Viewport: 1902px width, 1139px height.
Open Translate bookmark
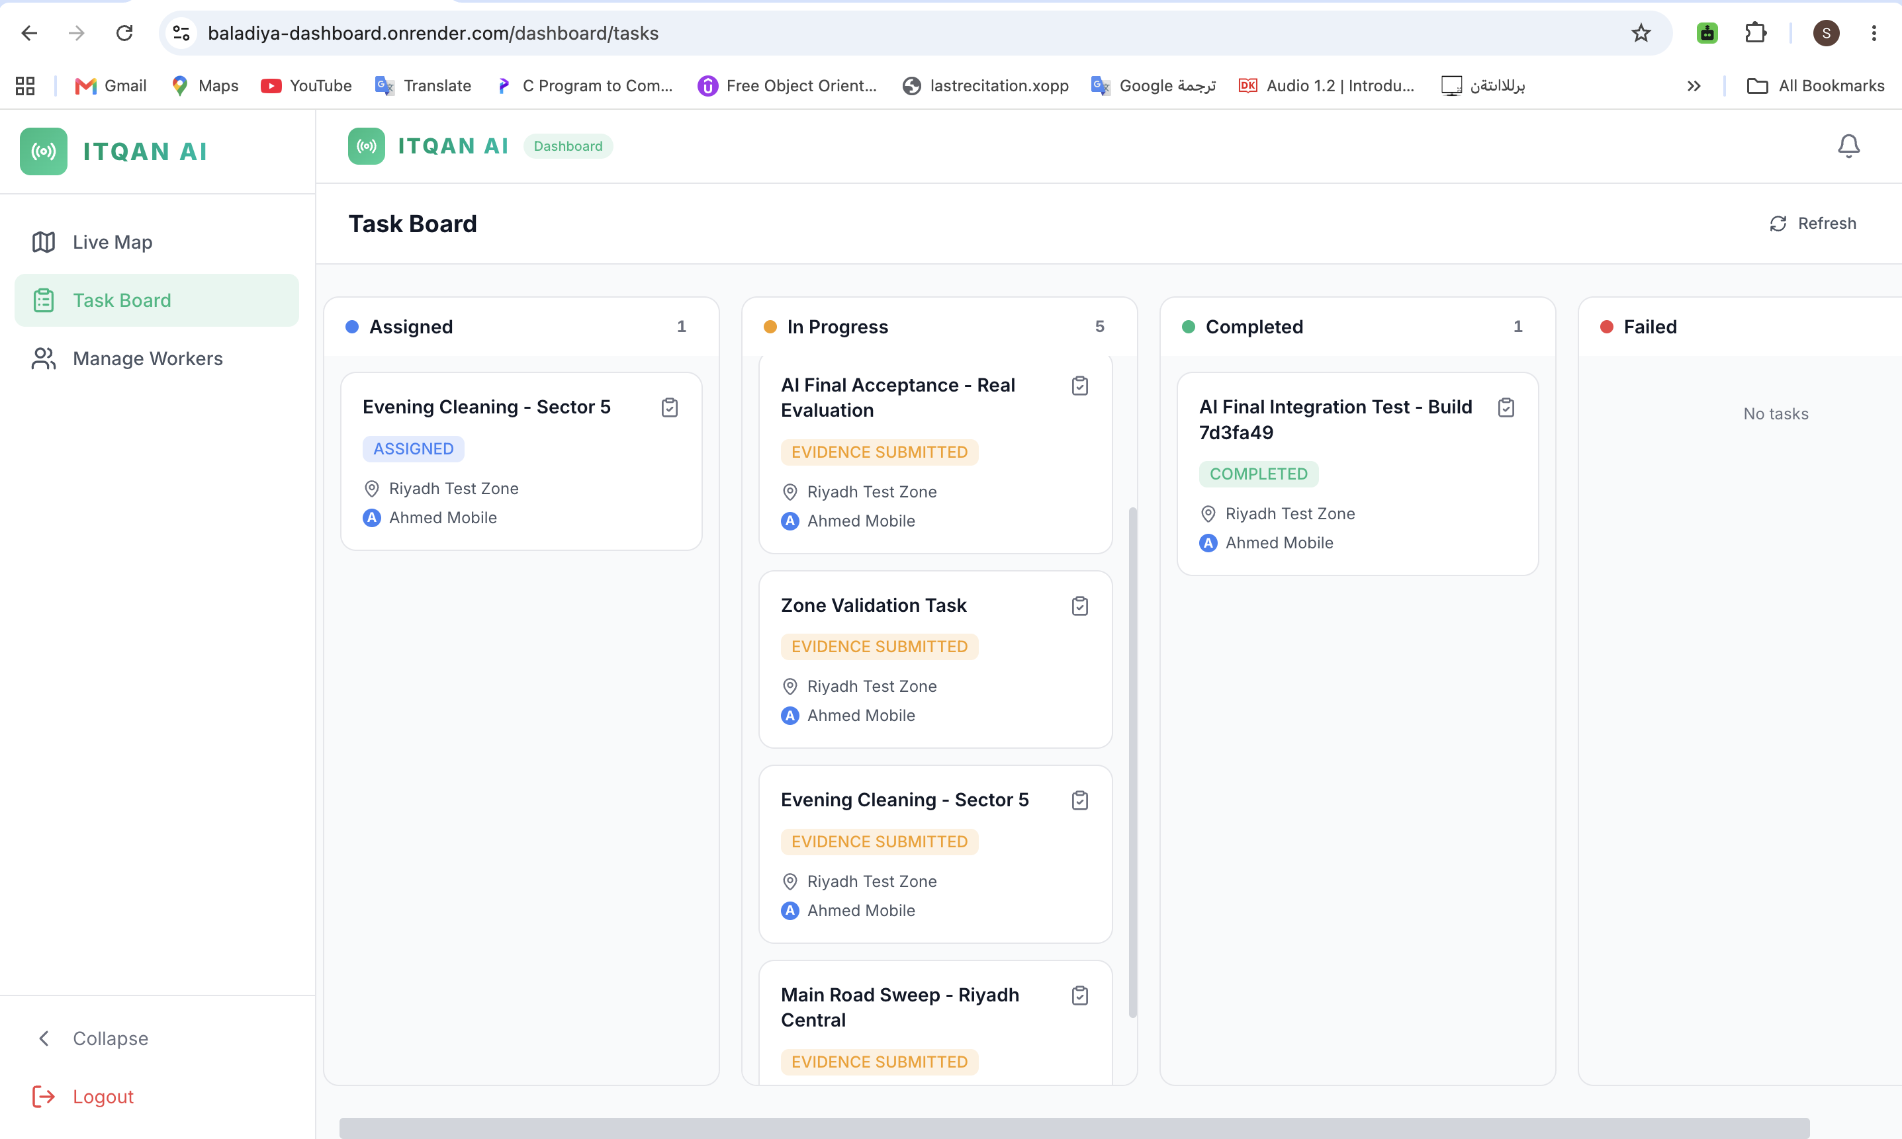pos(423,86)
